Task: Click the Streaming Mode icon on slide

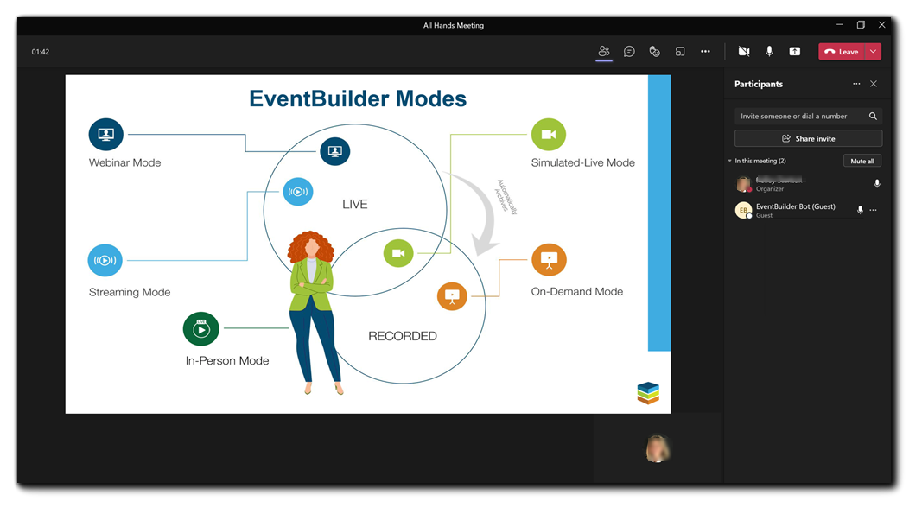Action: [105, 260]
